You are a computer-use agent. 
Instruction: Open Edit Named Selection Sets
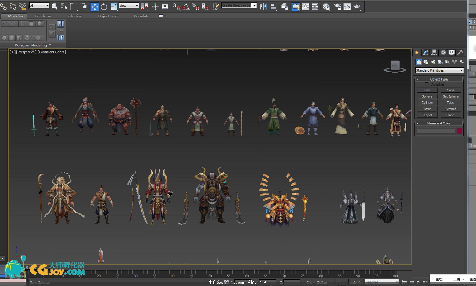[x=216, y=7]
